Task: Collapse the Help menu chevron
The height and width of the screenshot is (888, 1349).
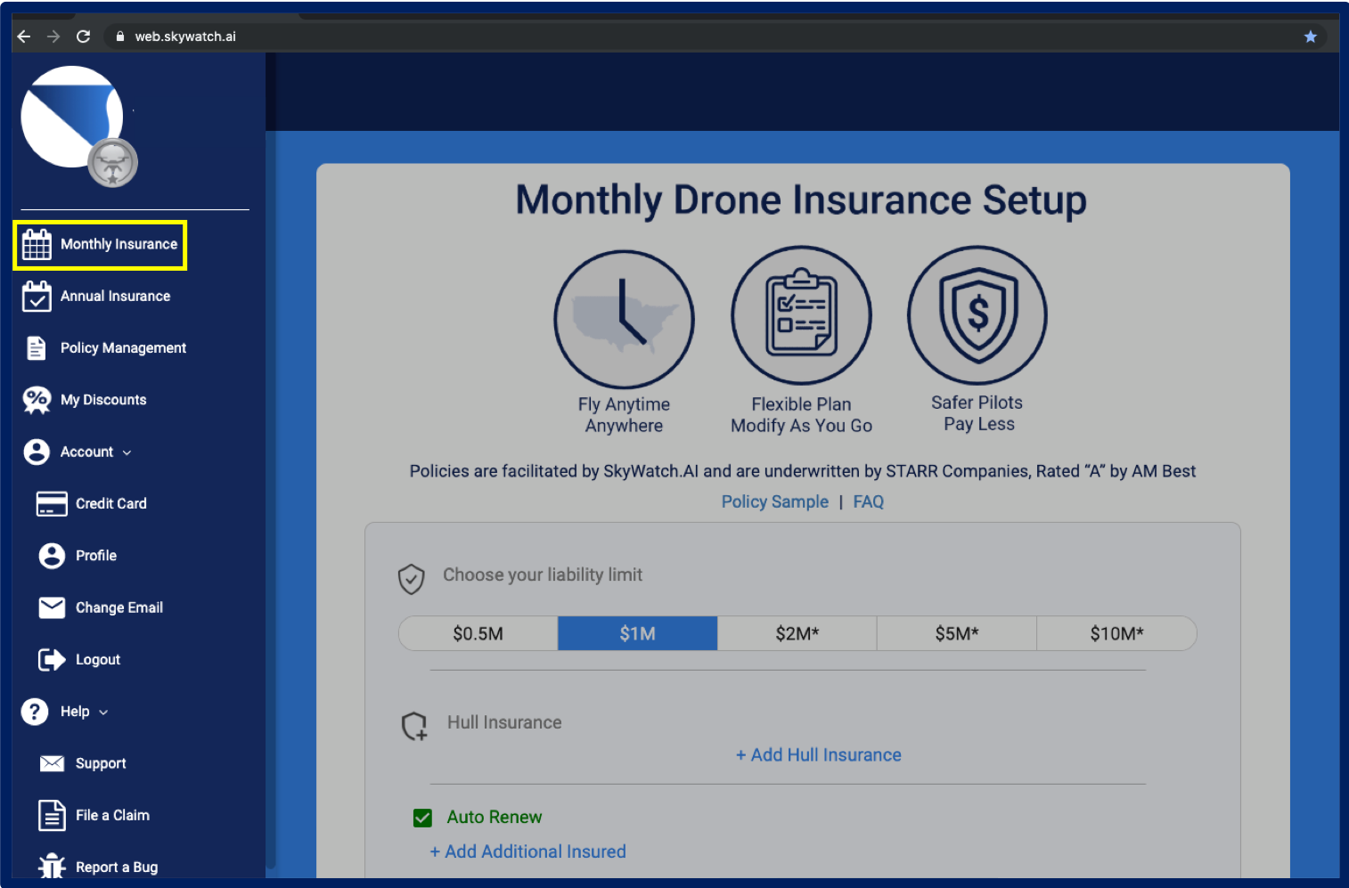Action: coord(103,713)
